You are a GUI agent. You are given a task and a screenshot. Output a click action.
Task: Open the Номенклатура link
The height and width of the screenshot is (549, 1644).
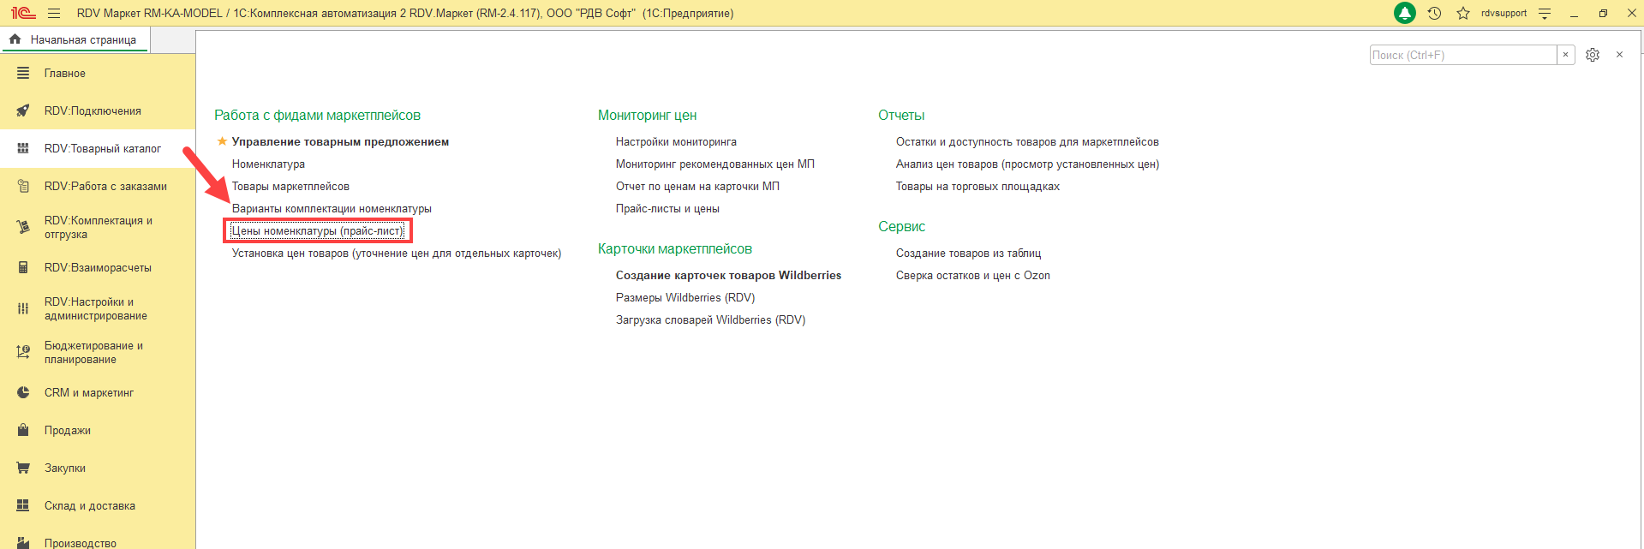tap(268, 164)
